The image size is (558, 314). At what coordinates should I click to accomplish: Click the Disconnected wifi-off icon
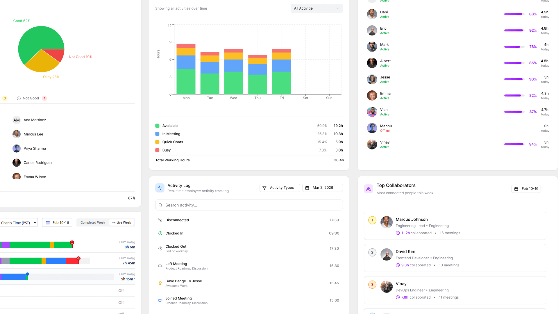pos(160,220)
